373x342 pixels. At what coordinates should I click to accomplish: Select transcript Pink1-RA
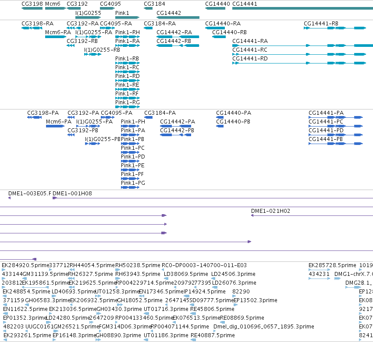point(128,41)
